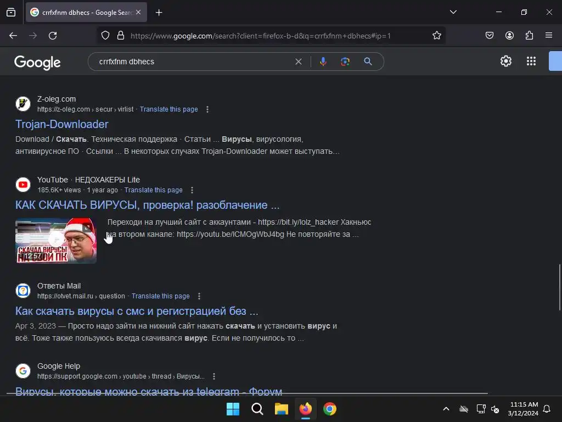Reload the current page
The image size is (562, 422).
click(53, 36)
